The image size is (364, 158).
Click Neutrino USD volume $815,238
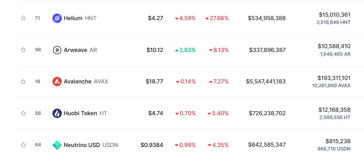pos(338,141)
